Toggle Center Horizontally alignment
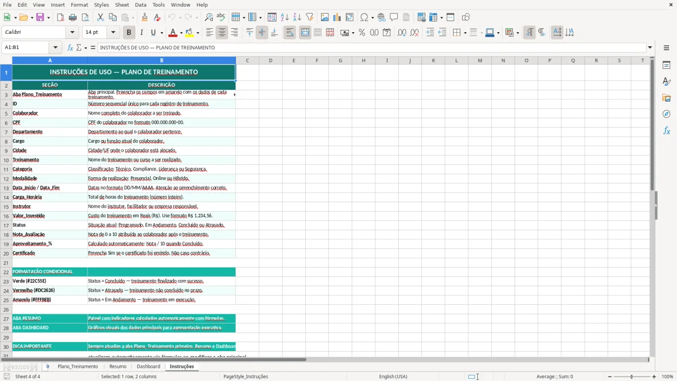Screen dimensions: 677x381 point(222,33)
